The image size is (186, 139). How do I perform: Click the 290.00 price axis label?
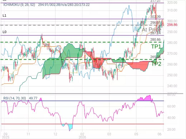[172, 32]
